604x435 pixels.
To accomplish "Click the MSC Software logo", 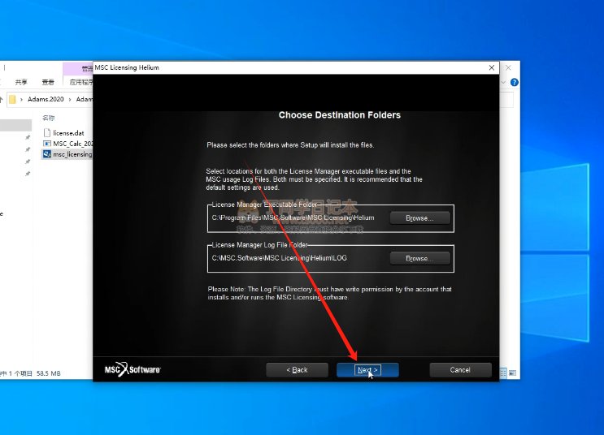I will [133, 369].
